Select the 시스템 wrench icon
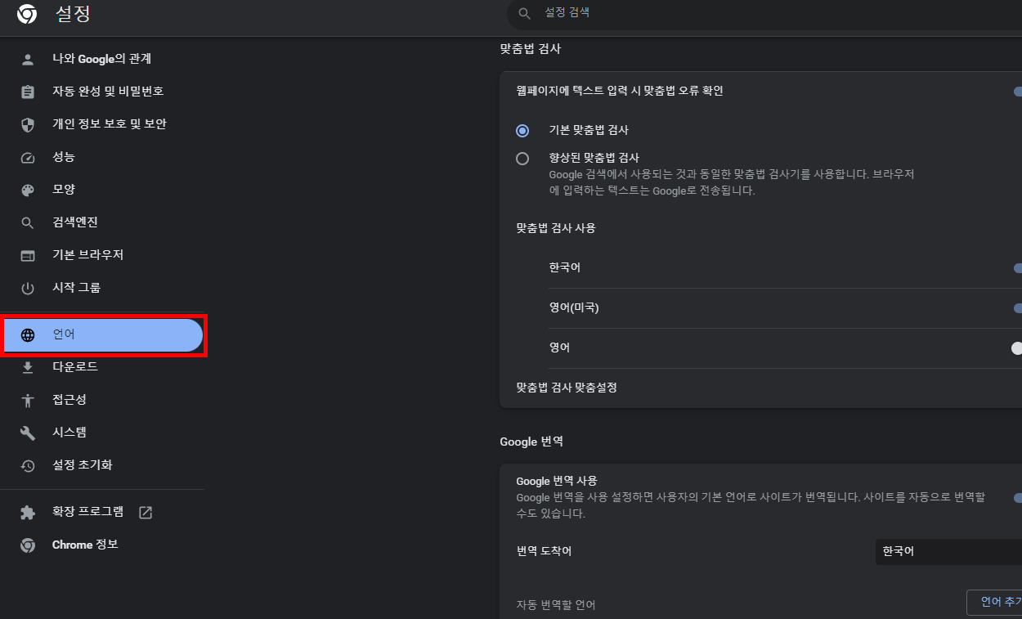This screenshot has height=619, width=1022. click(x=28, y=433)
